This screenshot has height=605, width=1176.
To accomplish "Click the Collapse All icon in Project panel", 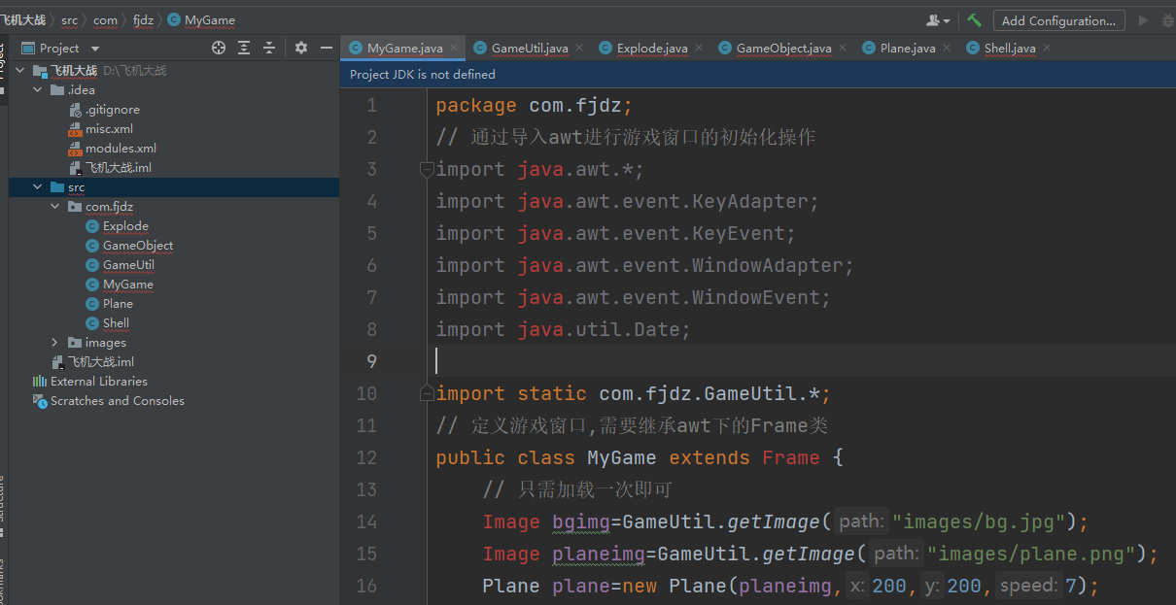I will (269, 48).
